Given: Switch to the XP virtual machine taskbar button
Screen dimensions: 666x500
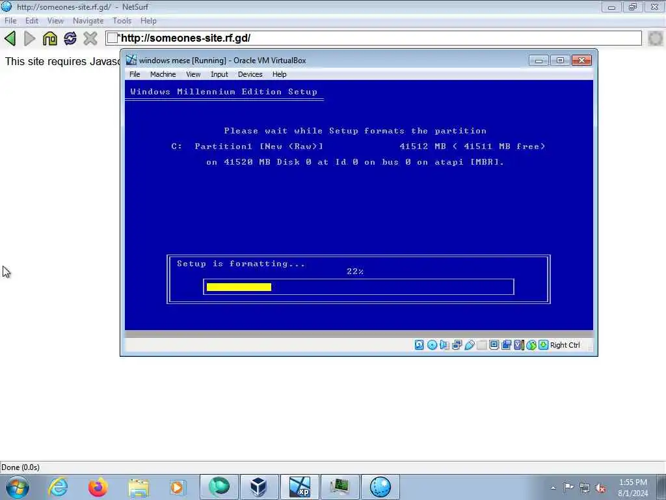Looking at the screenshot, I should (x=299, y=487).
